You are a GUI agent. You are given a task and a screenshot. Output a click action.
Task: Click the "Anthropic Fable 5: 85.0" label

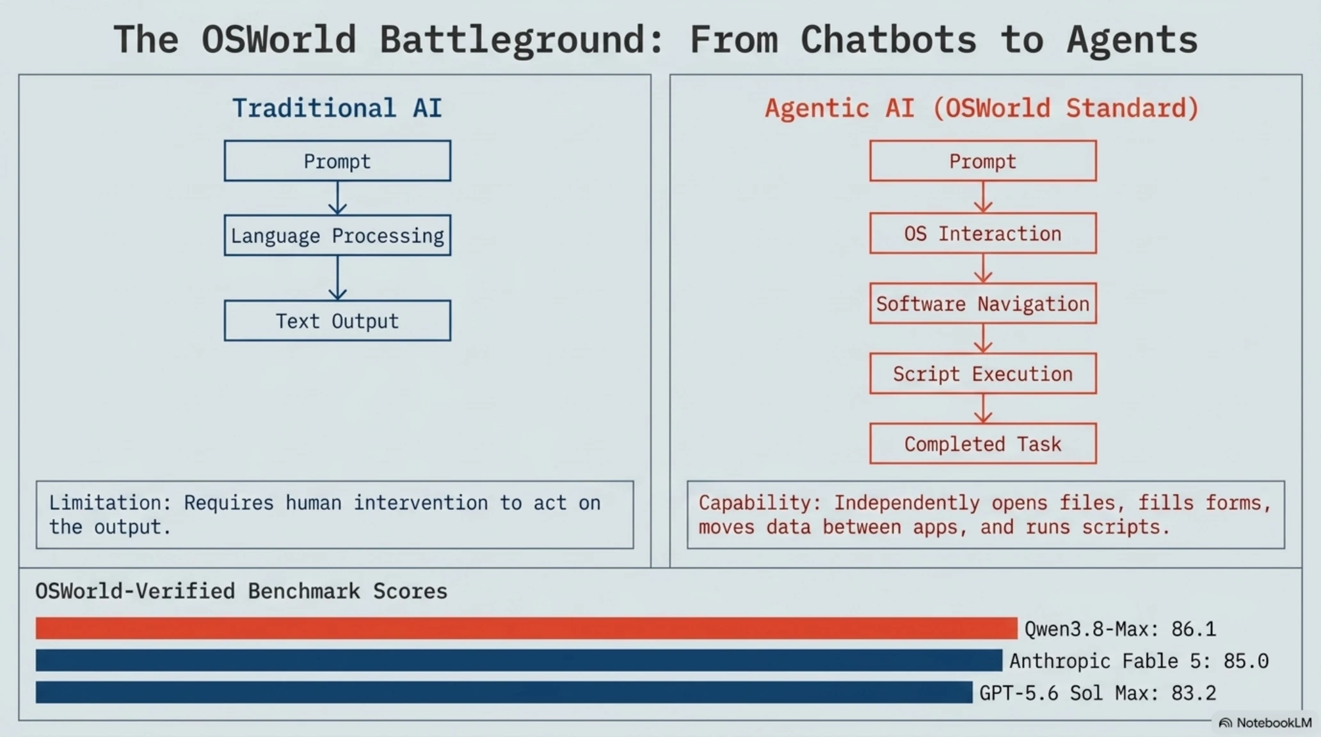1139,661
